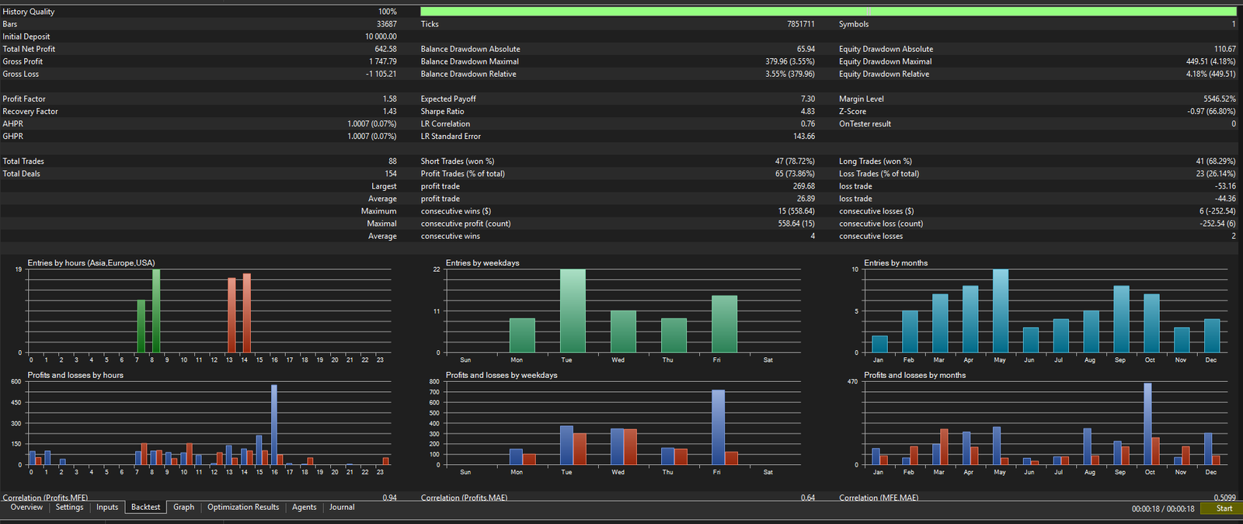Switch to the Settings tab

point(69,508)
